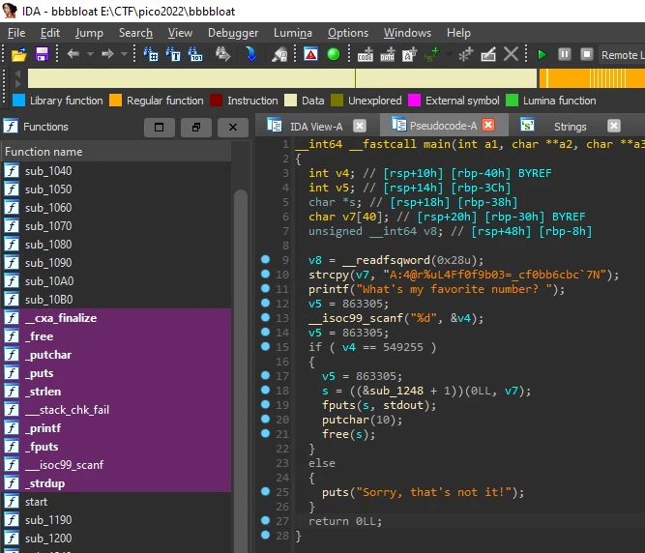This screenshot has width=645, height=553.
Task: Close the Strings tab
Action: (x=614, y=126)
